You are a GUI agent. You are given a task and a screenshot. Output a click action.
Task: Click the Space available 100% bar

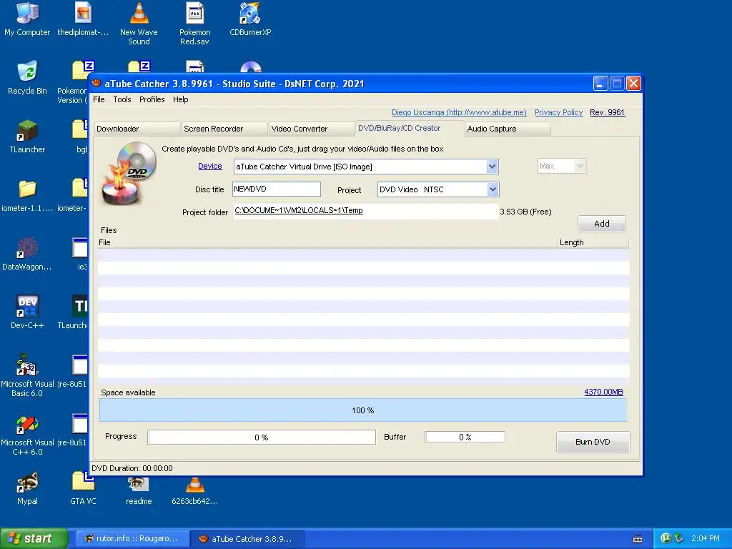point(363,410)
